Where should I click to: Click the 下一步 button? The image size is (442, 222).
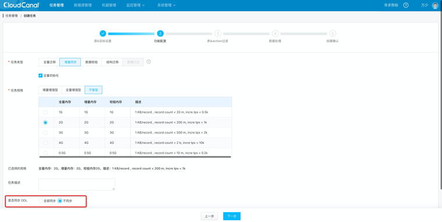coord(231,216)
